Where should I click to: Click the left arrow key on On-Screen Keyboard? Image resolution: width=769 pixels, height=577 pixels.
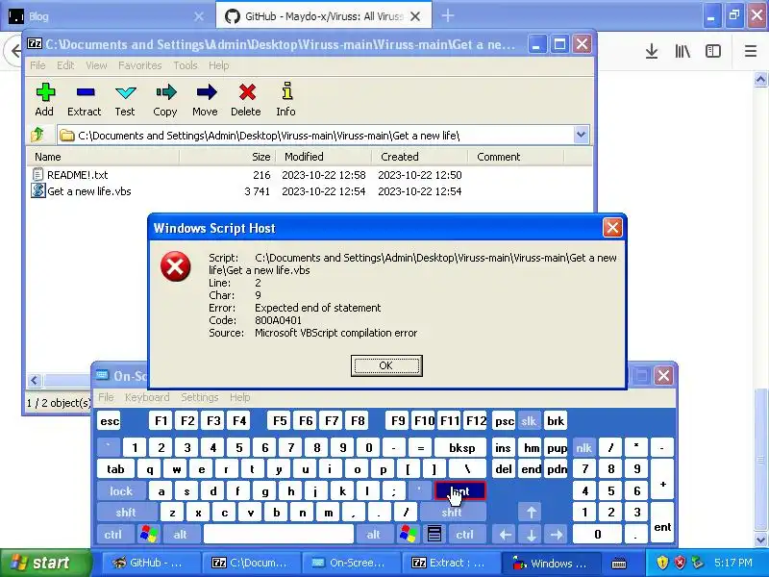point(506,534)
